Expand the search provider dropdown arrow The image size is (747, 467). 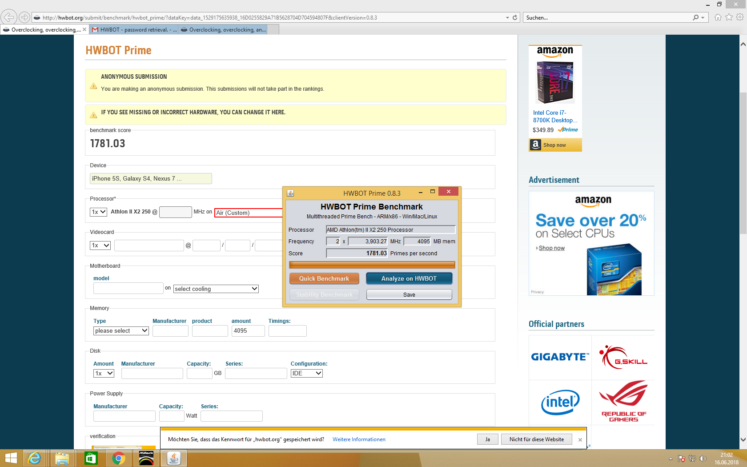[703, 18]
